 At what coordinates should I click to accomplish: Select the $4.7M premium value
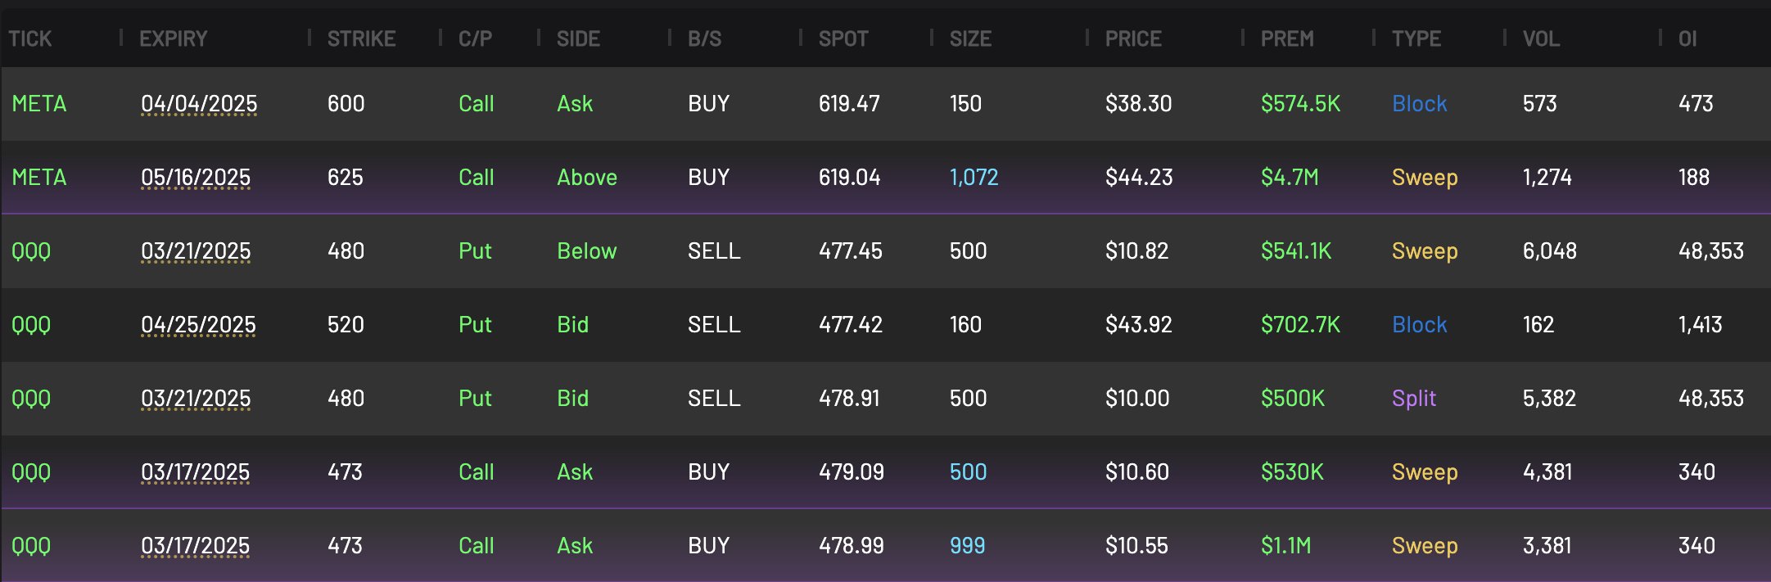pos(1290,178)
